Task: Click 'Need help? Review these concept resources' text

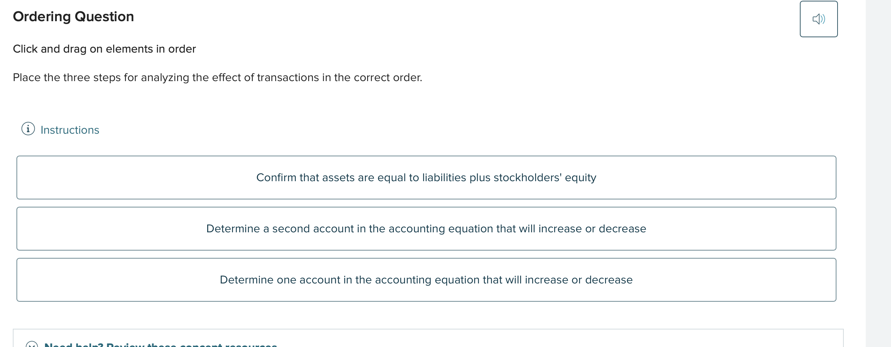Action: tap(160, 344)
